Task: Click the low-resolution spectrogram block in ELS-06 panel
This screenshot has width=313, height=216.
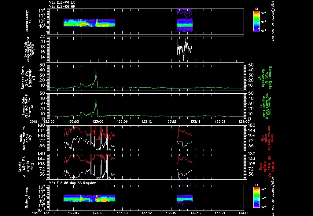Action: (89, 23)
